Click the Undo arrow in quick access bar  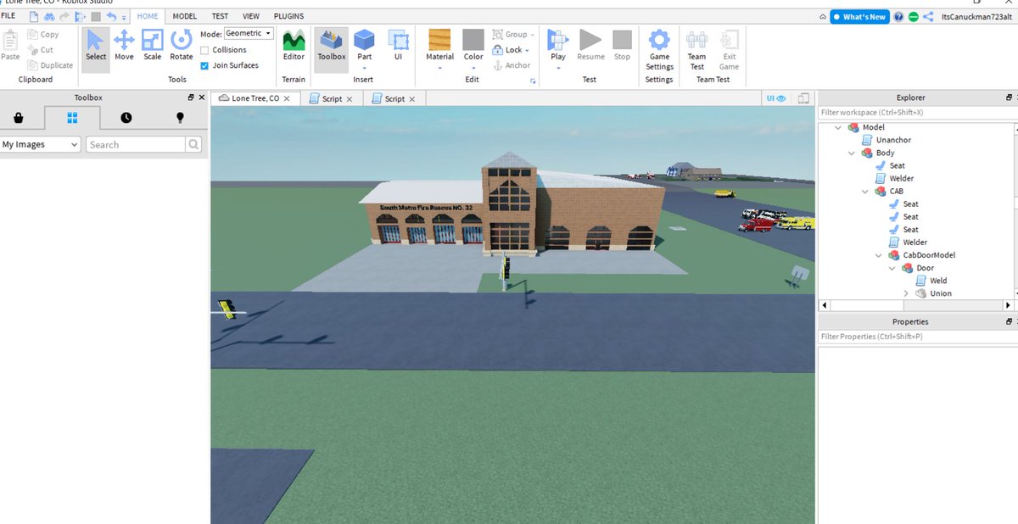[111, 16]
